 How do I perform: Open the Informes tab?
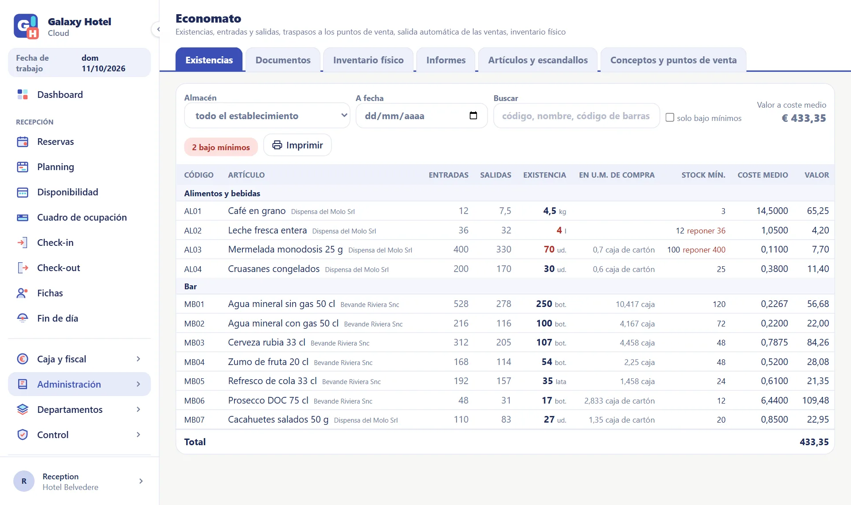pyautogui.click(x=446, y=60)
